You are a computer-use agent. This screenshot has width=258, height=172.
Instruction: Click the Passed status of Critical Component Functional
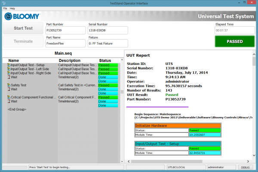coord(108,97)
